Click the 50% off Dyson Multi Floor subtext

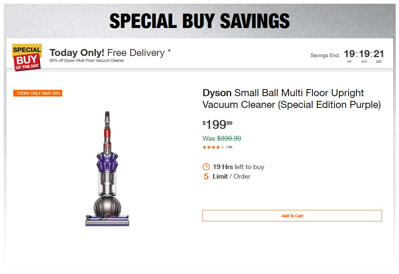[86, 60]
